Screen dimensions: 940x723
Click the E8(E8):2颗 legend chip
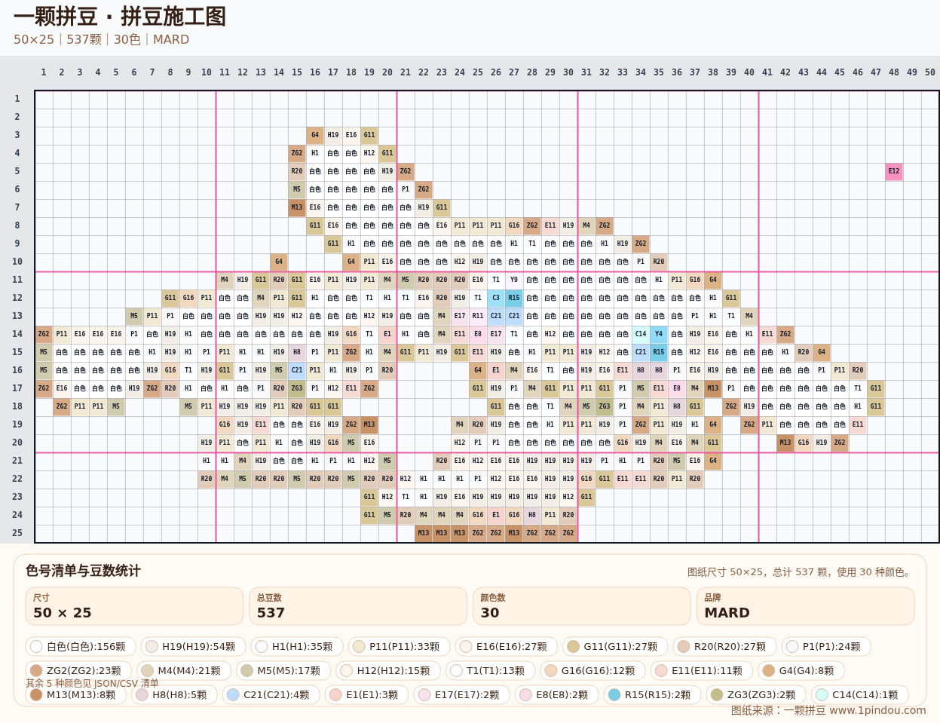[x=557, y=695]
